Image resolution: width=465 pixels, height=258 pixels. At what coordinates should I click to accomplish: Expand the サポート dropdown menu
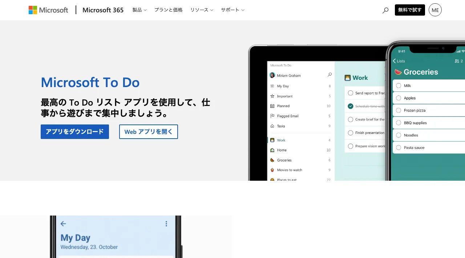click(x=232, y=10)
